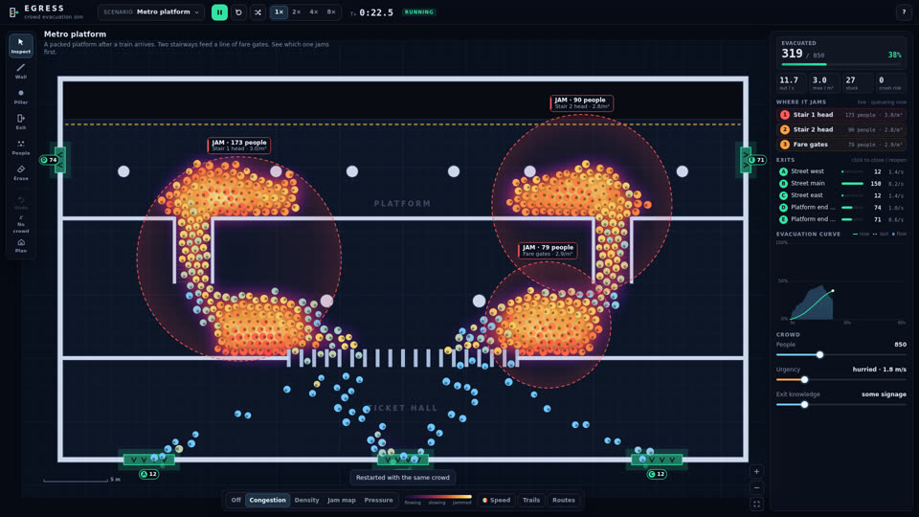Image resolution: width=919 pixels, height=517 pixels.
Task: Select the Stair 1 head jam row
Action: [841, 115]
